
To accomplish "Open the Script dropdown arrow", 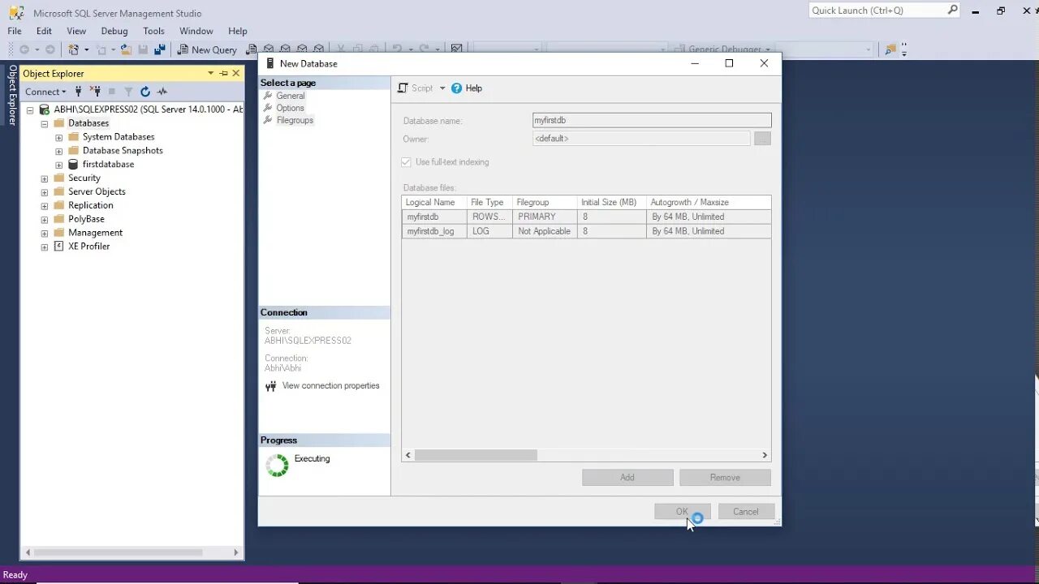I will pos(442,88).
